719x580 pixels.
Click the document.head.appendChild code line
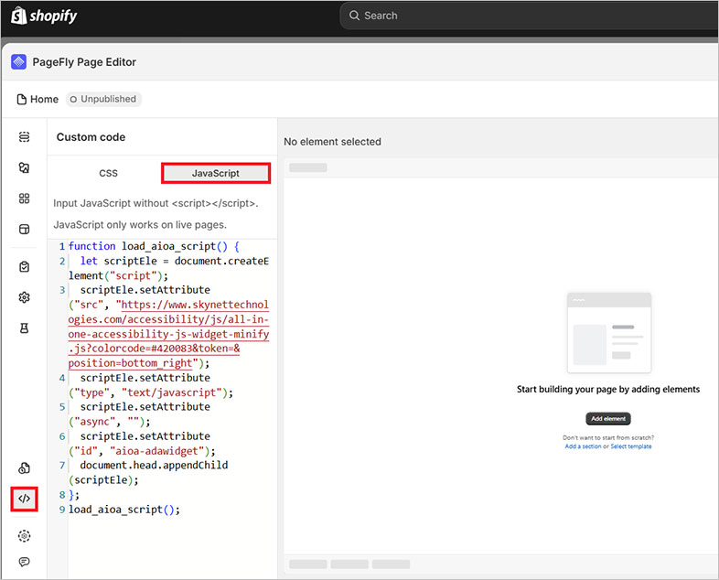coord(154,466)
